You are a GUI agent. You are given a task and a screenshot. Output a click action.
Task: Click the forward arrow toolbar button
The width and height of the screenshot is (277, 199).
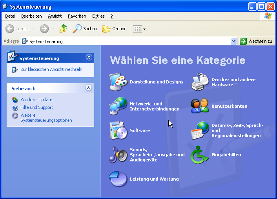click(44, 29)
